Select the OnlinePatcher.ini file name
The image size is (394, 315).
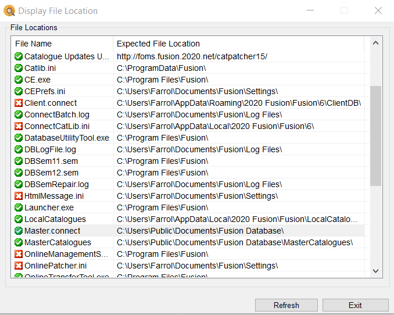coord(56,266)
